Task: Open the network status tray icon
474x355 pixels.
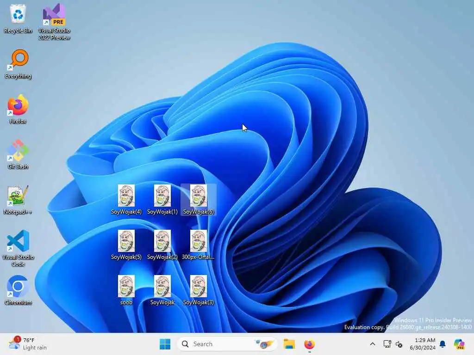Action: point(387,344)
